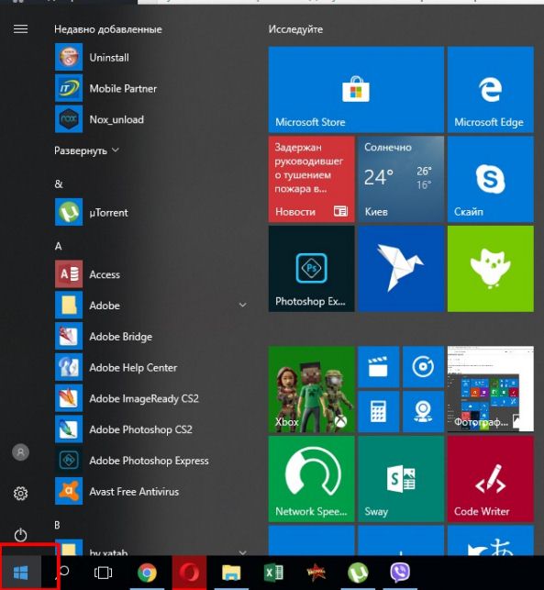Open the Network Speed Test tile
The image size is (544, 590).
tap(312, 479)
